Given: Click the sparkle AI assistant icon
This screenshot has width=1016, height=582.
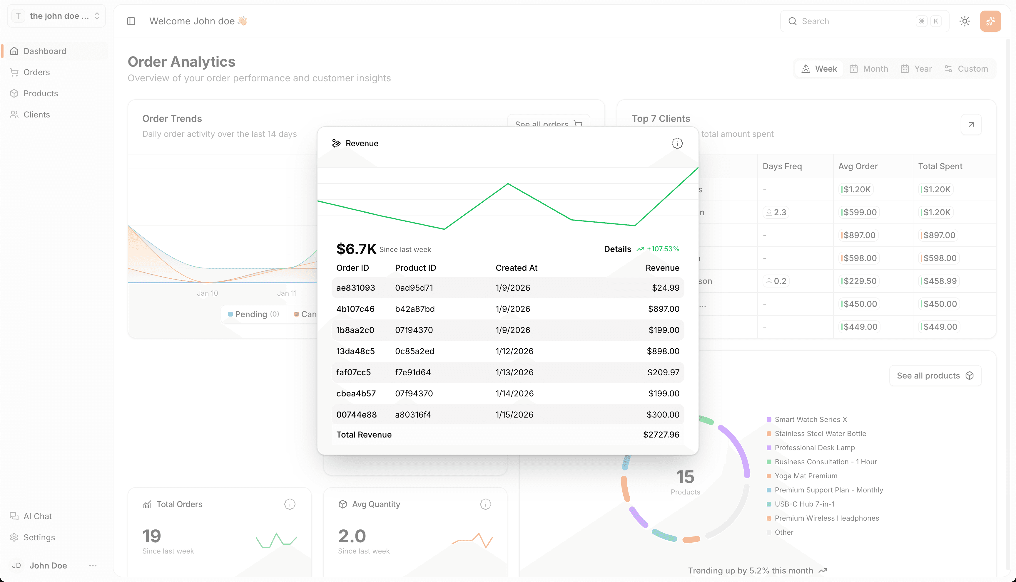Looking at the screenshot, I should 990,21.
